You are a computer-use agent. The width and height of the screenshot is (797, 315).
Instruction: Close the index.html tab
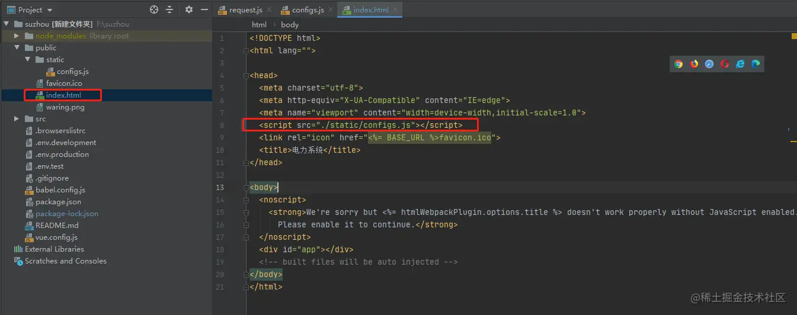point(395,10)
